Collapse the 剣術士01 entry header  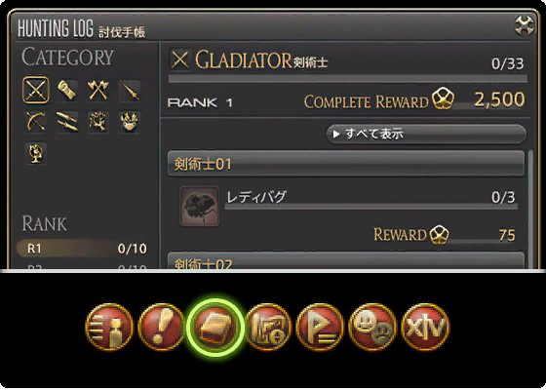pos(346,164)
